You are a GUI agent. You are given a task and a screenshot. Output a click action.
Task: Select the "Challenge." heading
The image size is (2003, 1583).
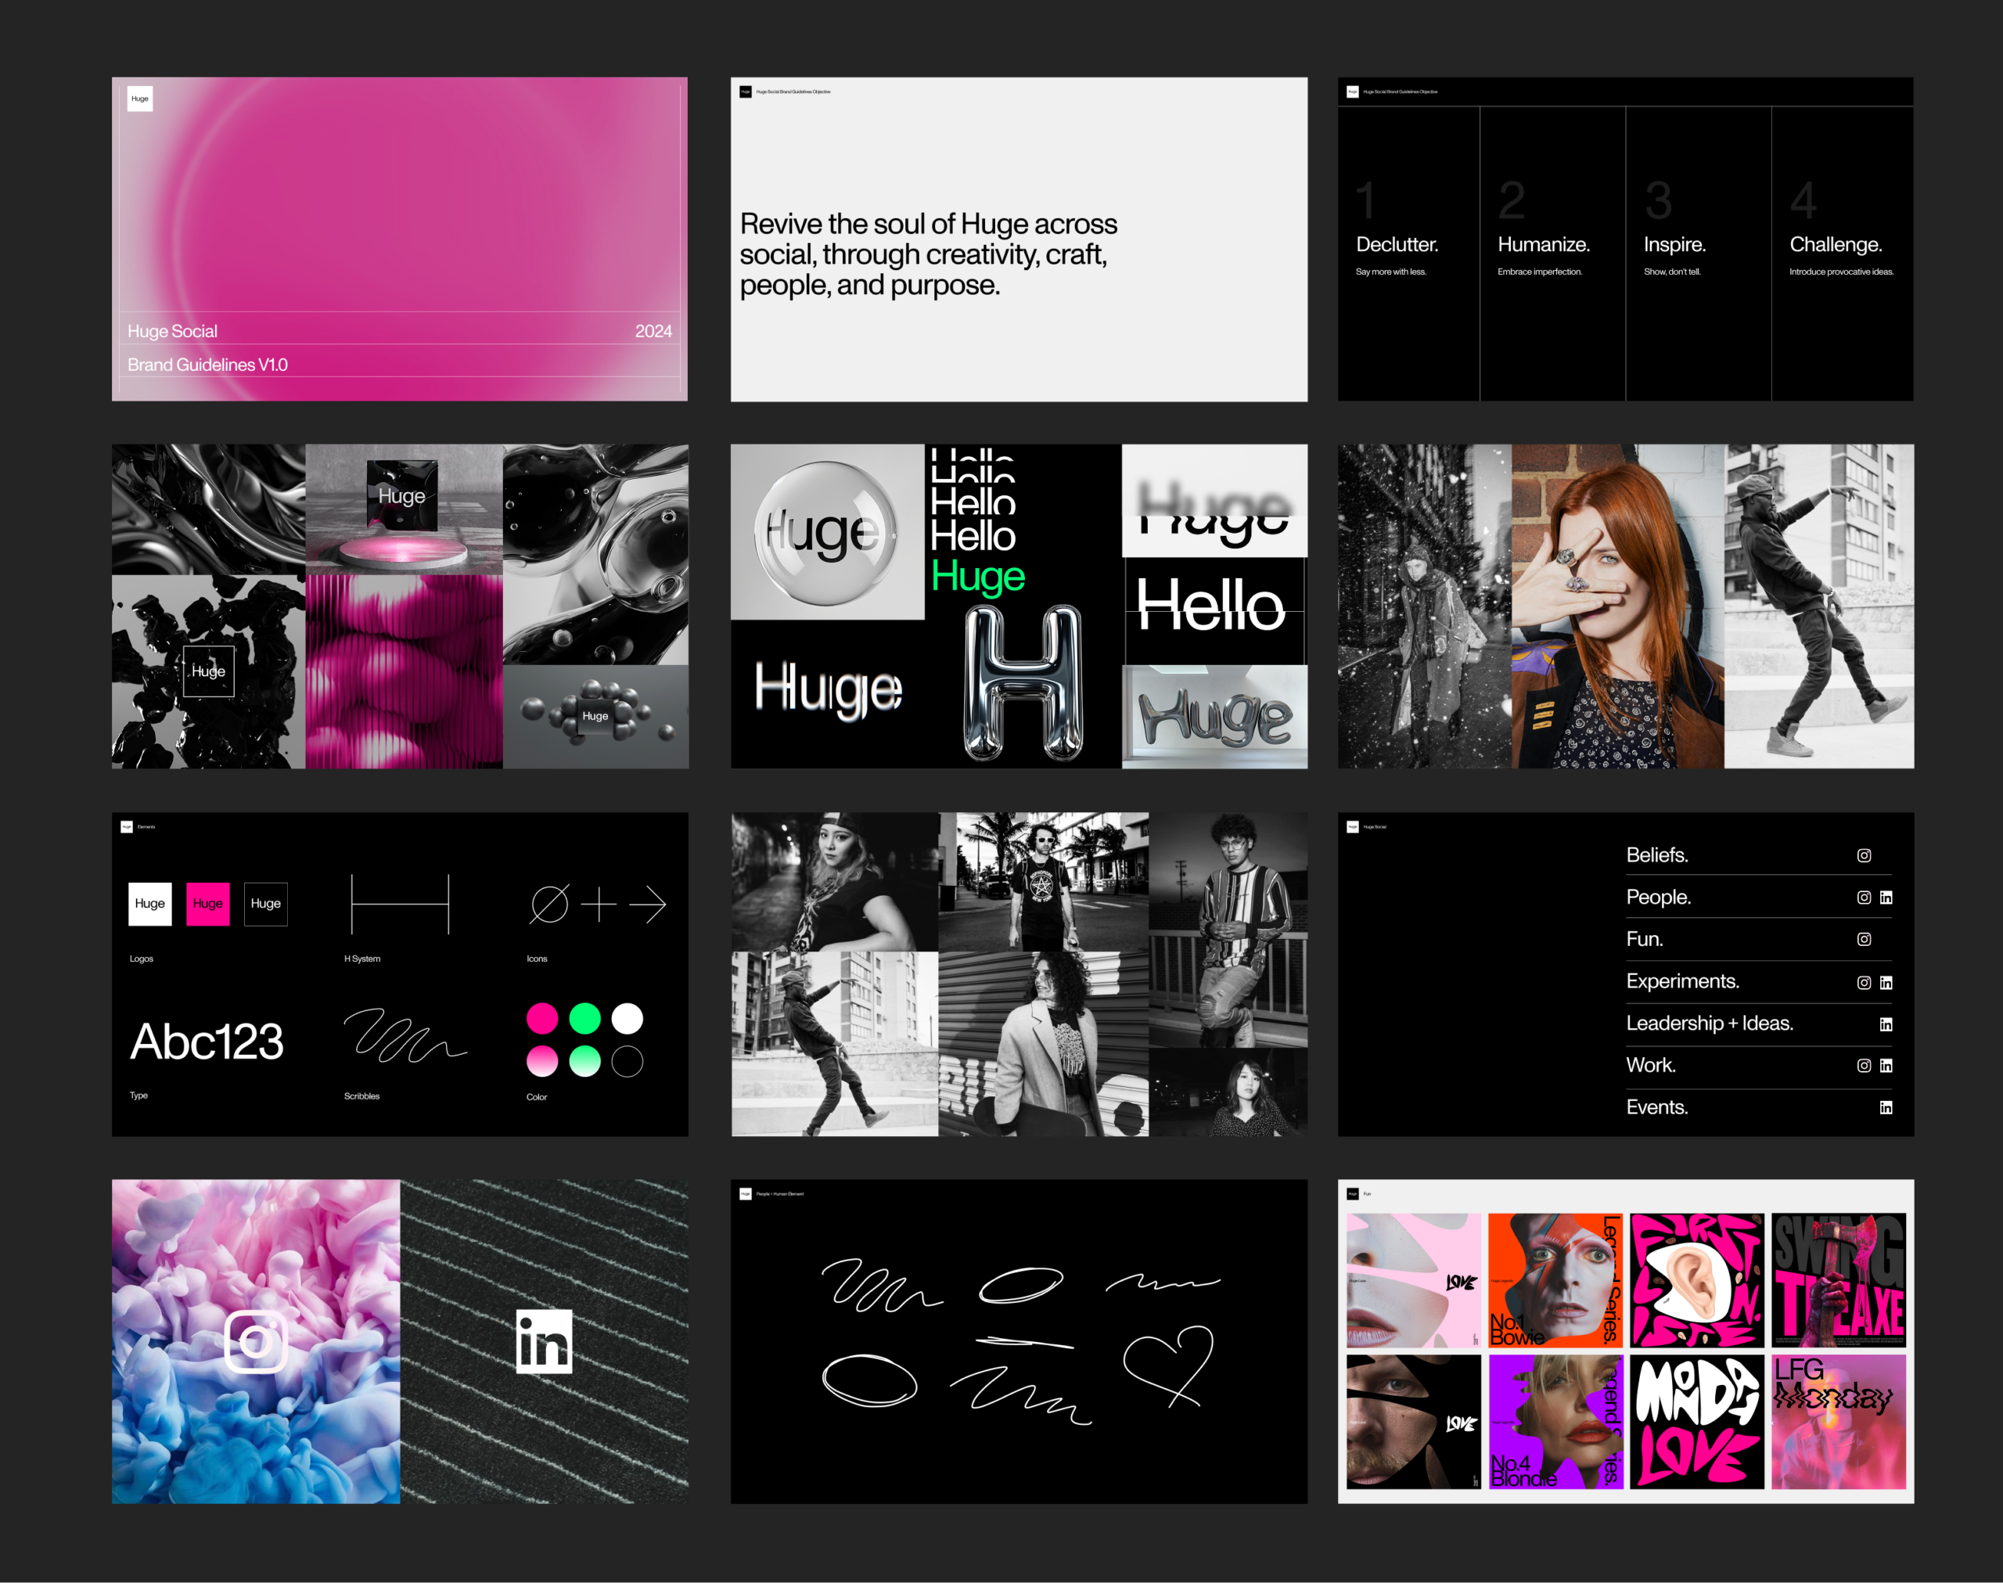pos(1836,245)
